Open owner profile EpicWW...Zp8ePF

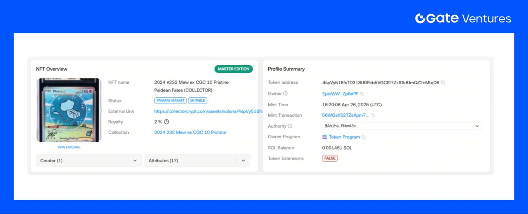coord(340,94)
